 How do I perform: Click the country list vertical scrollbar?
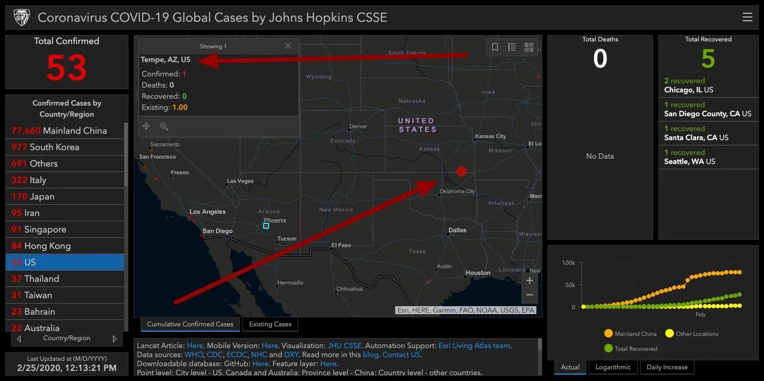tap(126, 154)
